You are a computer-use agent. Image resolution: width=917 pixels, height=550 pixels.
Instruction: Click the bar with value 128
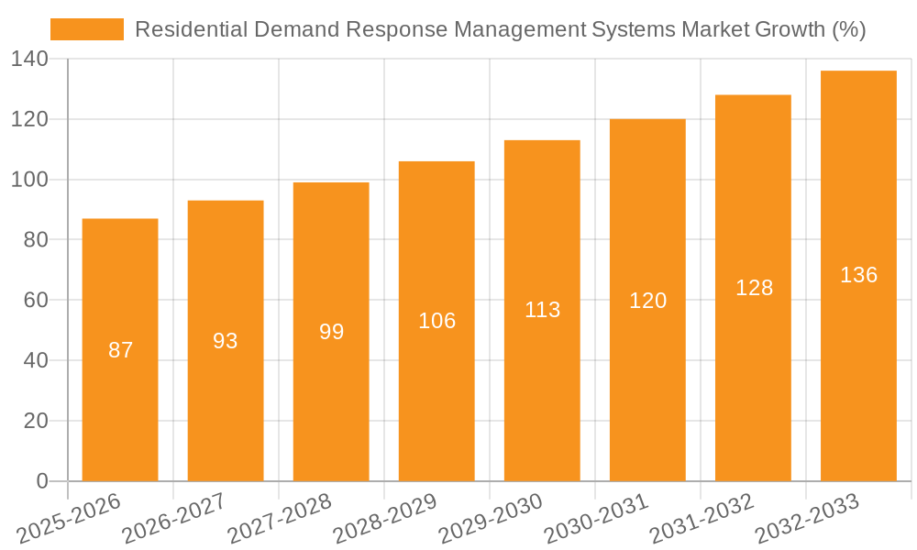click(x=753, y=288)
